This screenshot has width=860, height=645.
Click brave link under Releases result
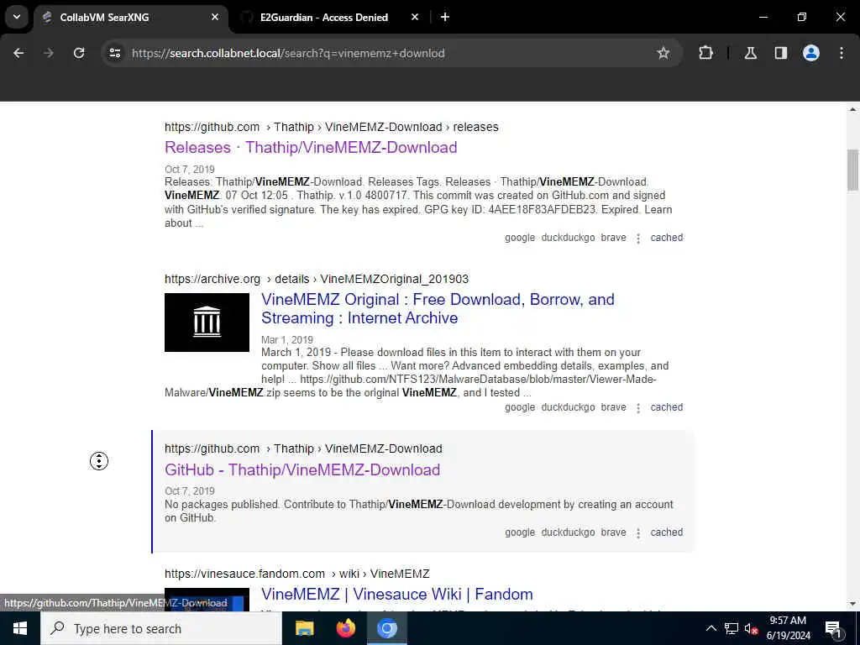click(613, 238)
